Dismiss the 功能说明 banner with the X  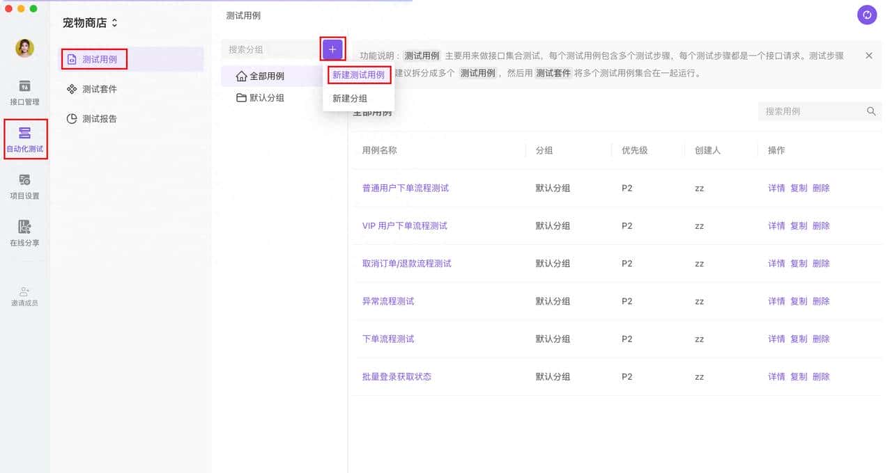(x=870, y=56)
